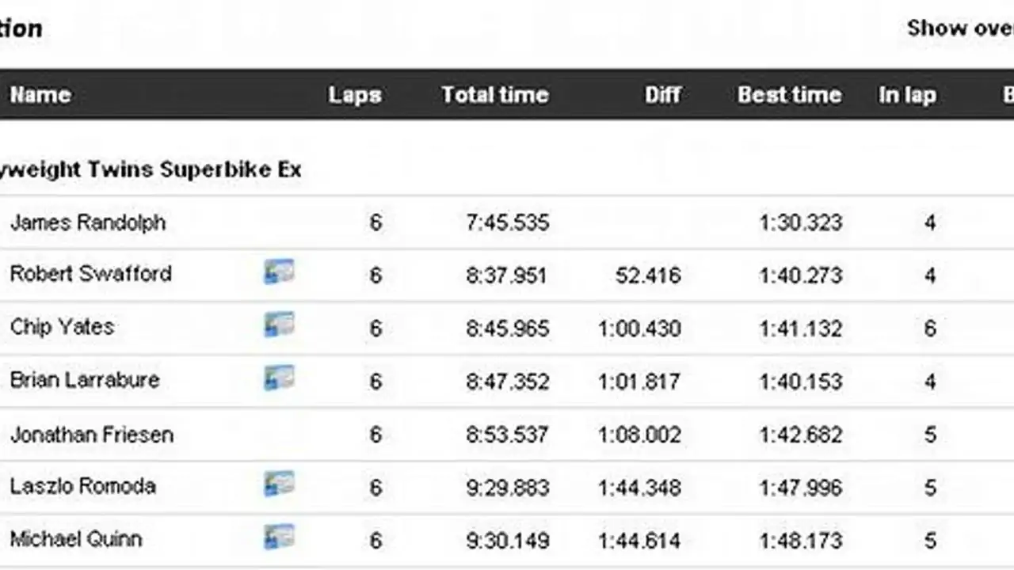Sort by the Diff column header

pyautogui.click(x=662, y=95)
